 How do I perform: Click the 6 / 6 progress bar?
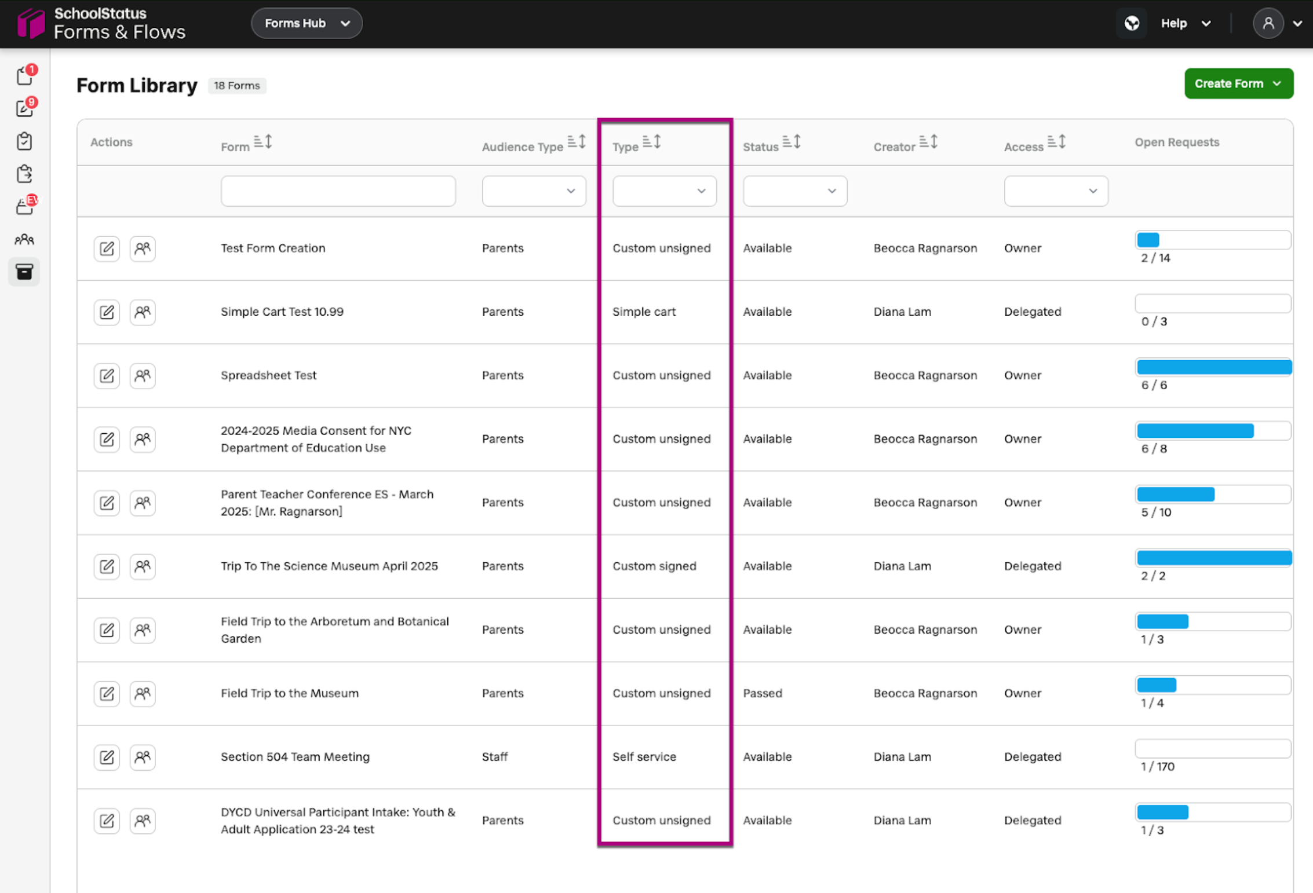pos(1213,367)
